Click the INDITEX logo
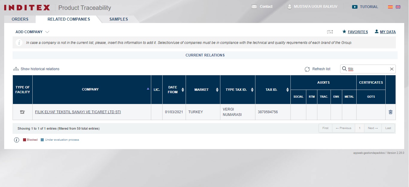This screenshot has height=187, width=409. pyautogui.click(x=27, y=7)
